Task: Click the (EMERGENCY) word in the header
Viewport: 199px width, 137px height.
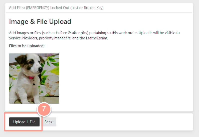Action: [x=38, y=8]
